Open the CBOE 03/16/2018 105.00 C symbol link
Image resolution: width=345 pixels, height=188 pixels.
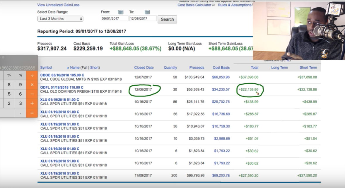[x=62, y=75]
